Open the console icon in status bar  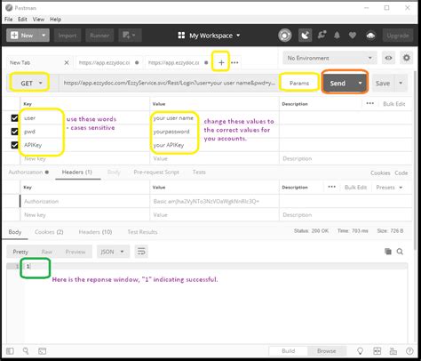[x=42, y=351]
